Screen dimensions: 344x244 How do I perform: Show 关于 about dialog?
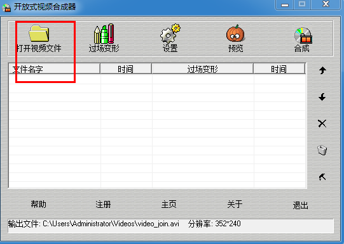point(235,204)
